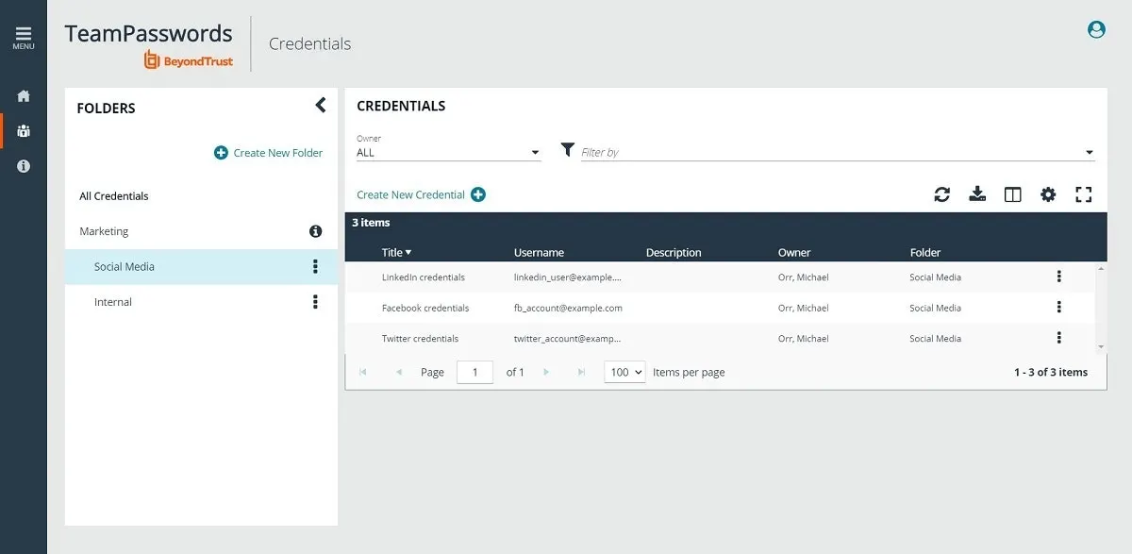Click the fb_account@example.com username cell

point(568,308)
